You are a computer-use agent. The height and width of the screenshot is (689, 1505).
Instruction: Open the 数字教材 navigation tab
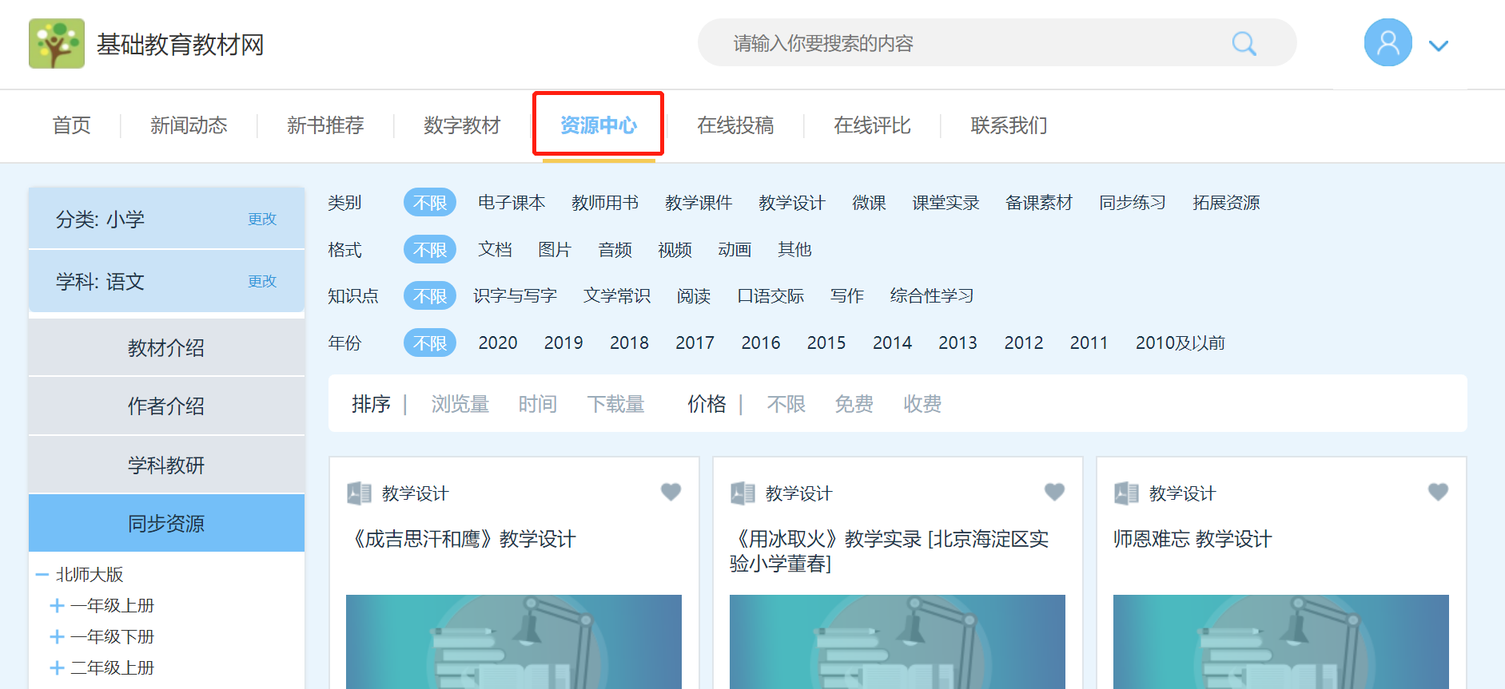point(462,125)
